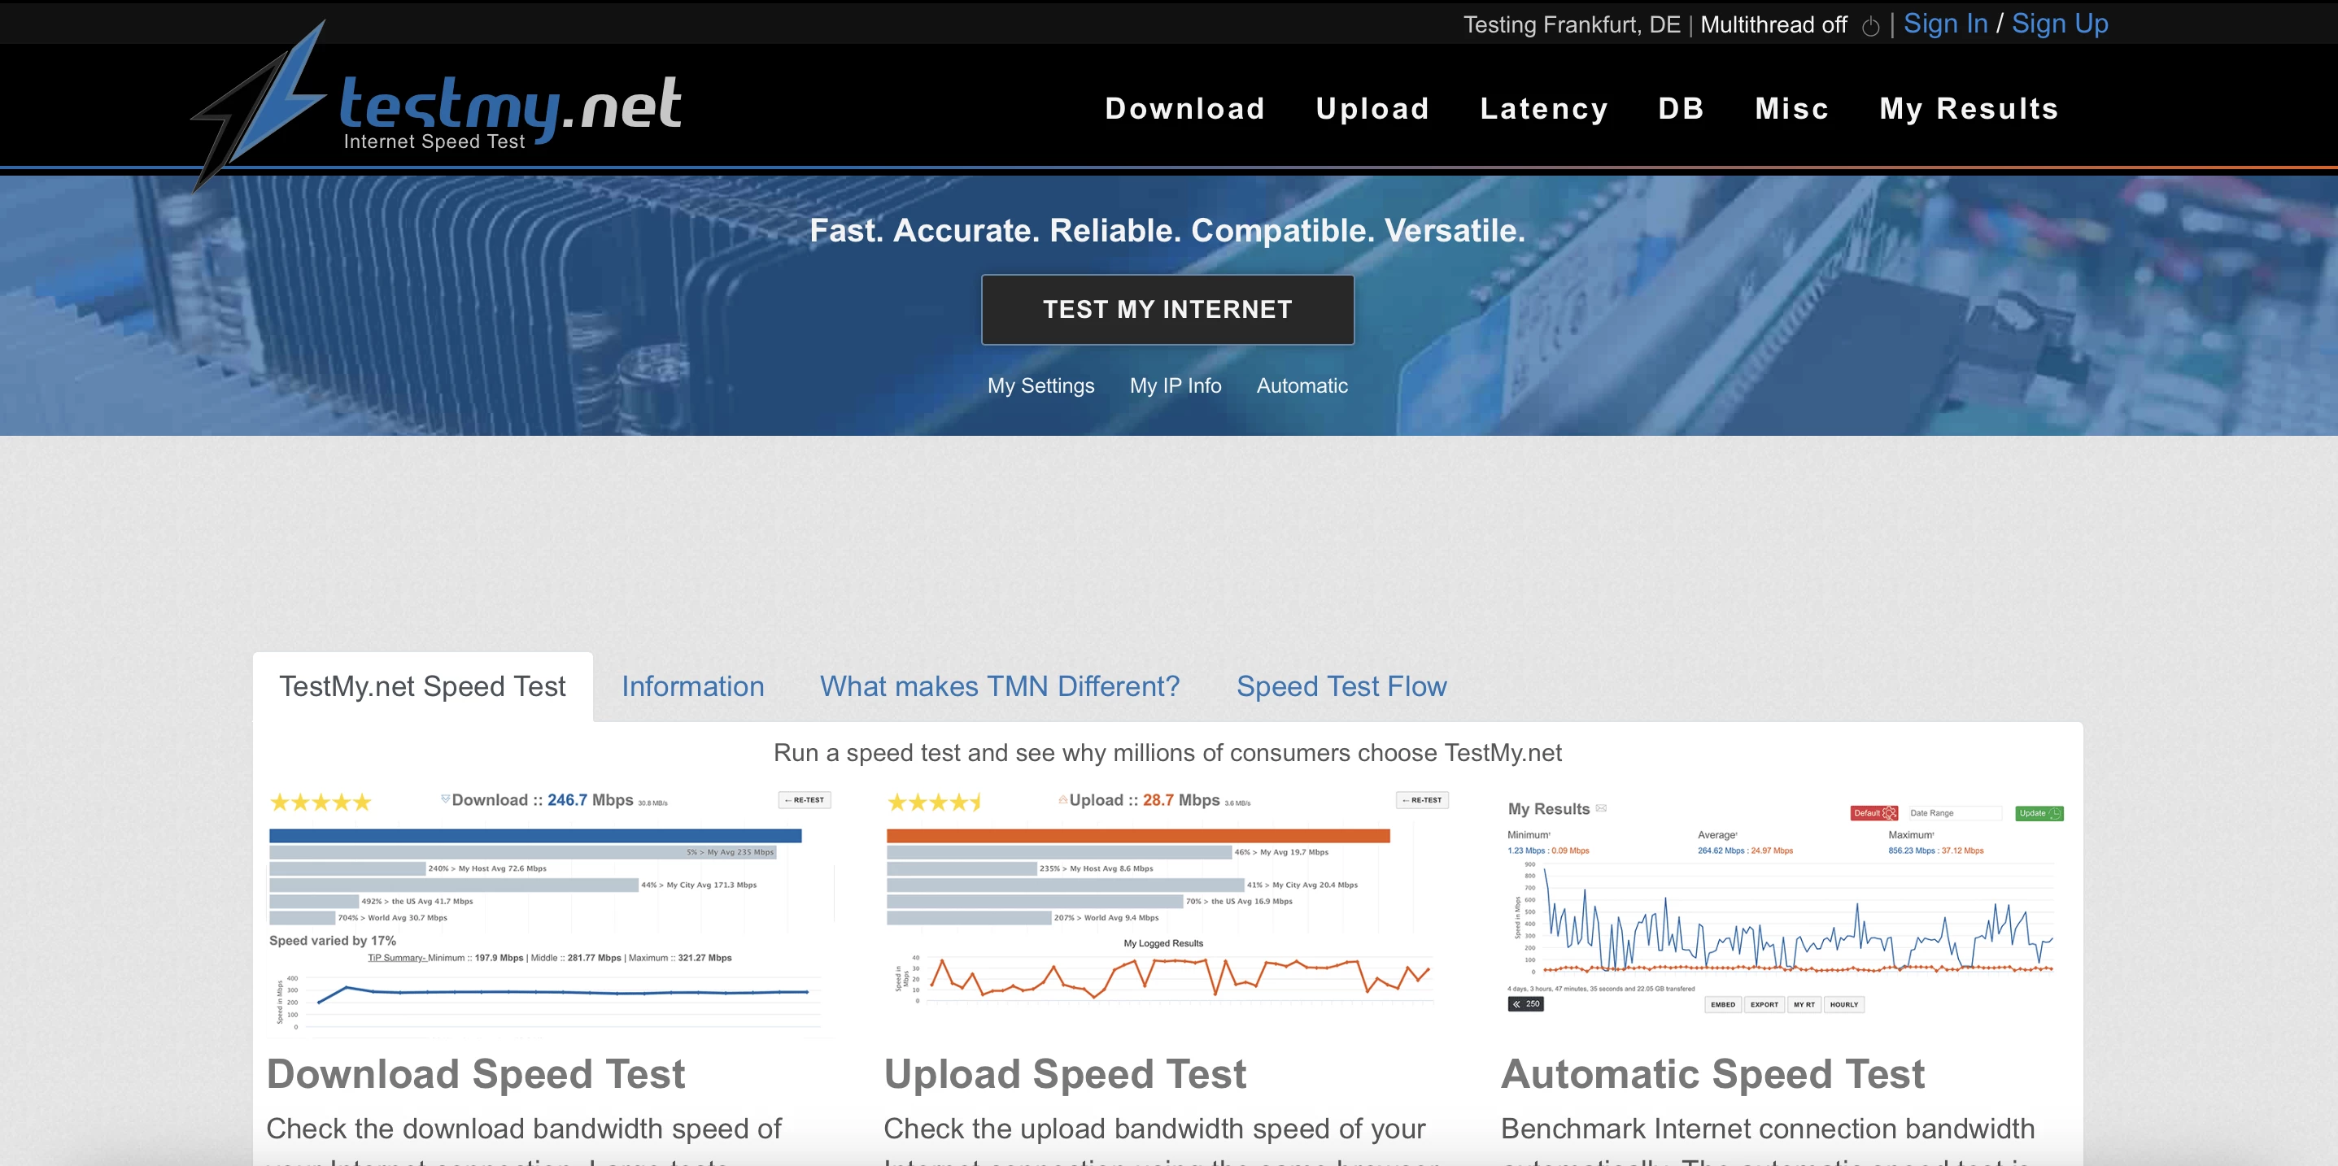Viewport: 2338px width, 1166px height.
Task: Switch to the Information tab
Action: [692, 687]
